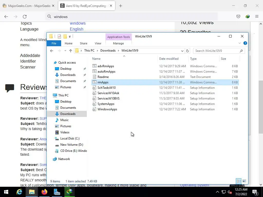263x197 pixels.
Task: Open pinned Pictures under Quick access
Action: pyautogui.click(x=65, y=87)
